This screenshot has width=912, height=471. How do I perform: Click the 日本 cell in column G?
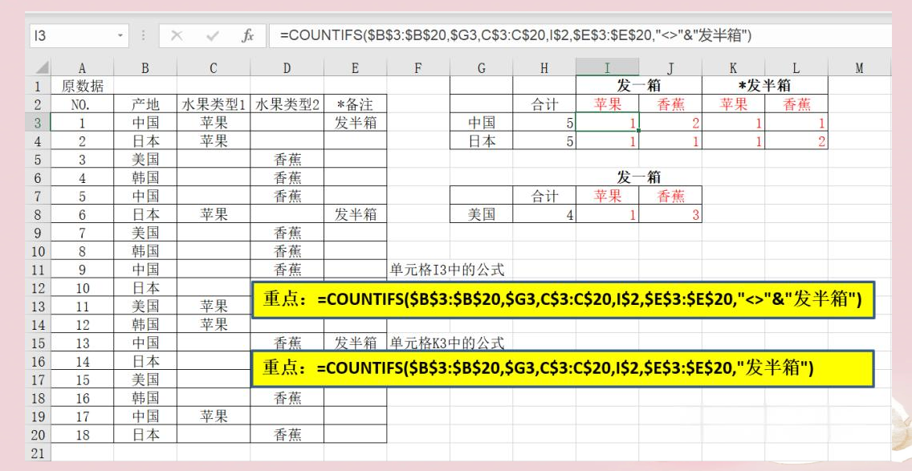click(x=481, y=141)
